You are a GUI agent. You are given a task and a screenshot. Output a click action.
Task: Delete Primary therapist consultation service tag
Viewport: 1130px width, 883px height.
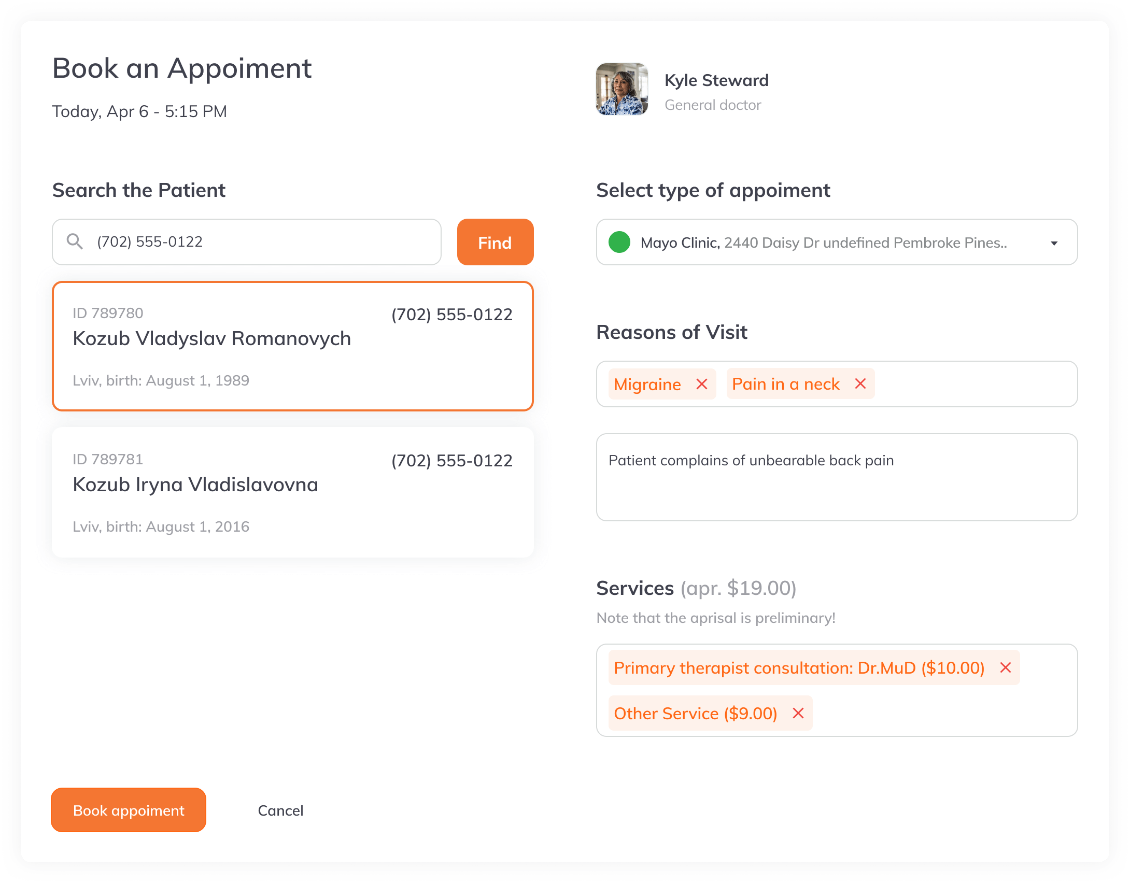click(x=1006, y=667)
